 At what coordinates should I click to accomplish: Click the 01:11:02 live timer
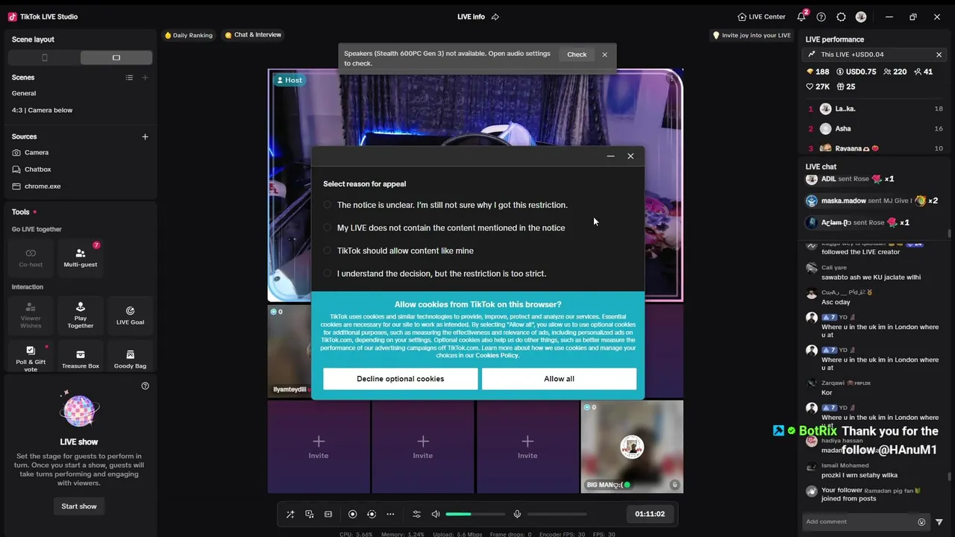click(x=650, y=514)
